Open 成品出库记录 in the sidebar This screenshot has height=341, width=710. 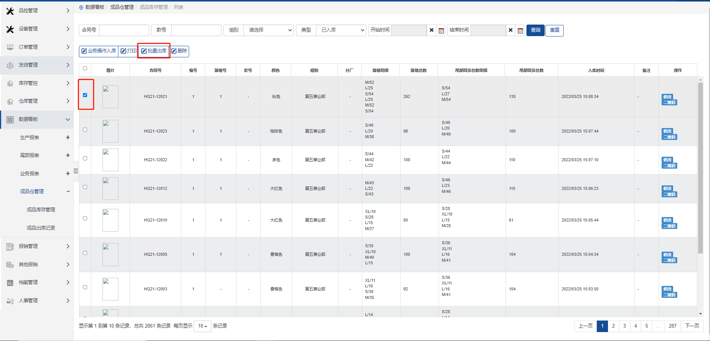click(x=41, y=228)
